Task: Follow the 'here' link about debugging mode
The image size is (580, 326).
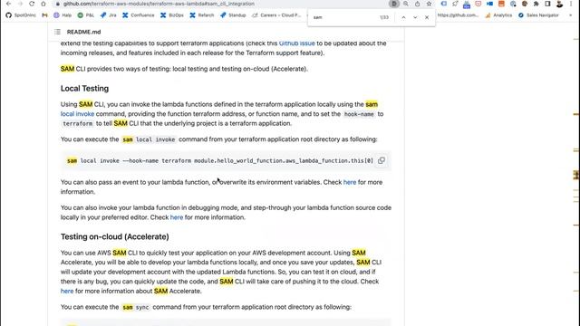Action: pos(177,217)
